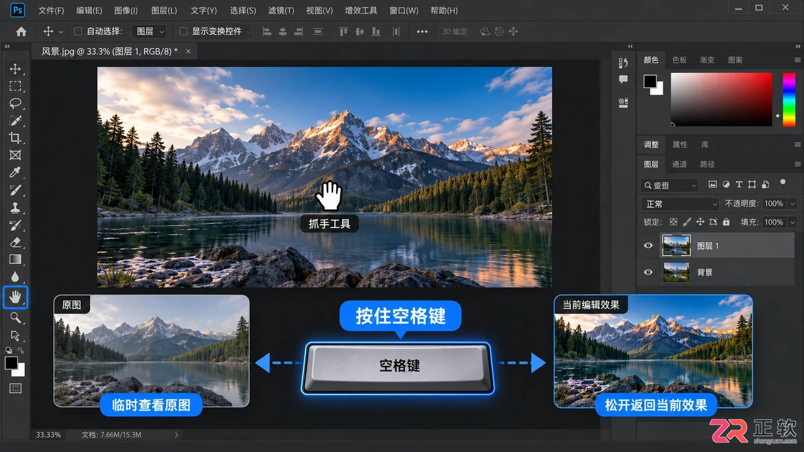
Task: Select the Zoom tool (magnifier)
Action: pyautogui.click(x=15, y=318)
